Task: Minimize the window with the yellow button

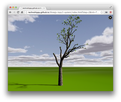Action: pos(13,7)
